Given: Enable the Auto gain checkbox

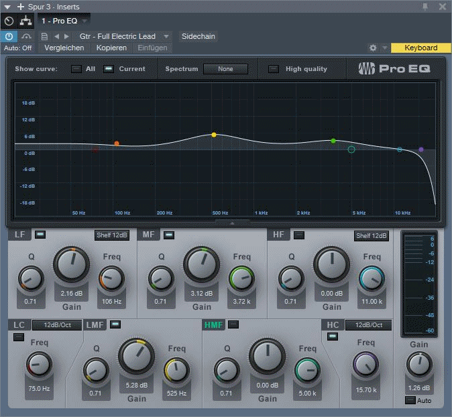Looking at the screenshot, I should [x=410, y=400].
